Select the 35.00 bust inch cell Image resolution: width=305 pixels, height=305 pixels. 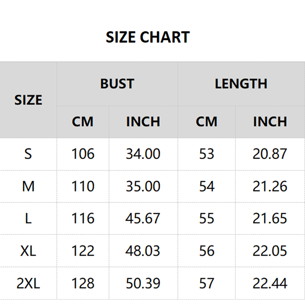click(143, 186)
